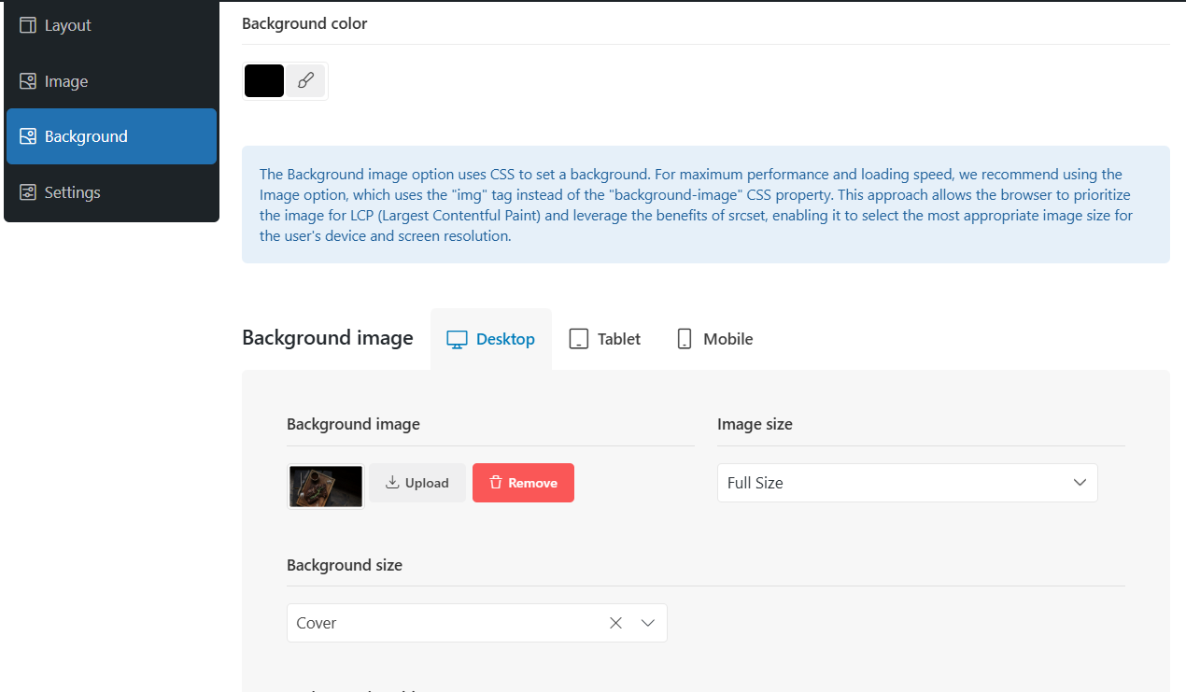Click the background image thumbnail
1186x692 pixels.
point(326,487)
